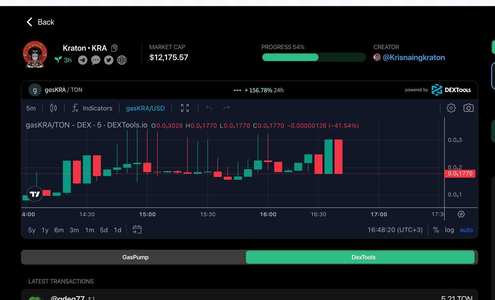Open timezone menu at 16:48:20 (UTC+3)
The width and height of the screenshot is (495, 300).
[x=395, y=230]
